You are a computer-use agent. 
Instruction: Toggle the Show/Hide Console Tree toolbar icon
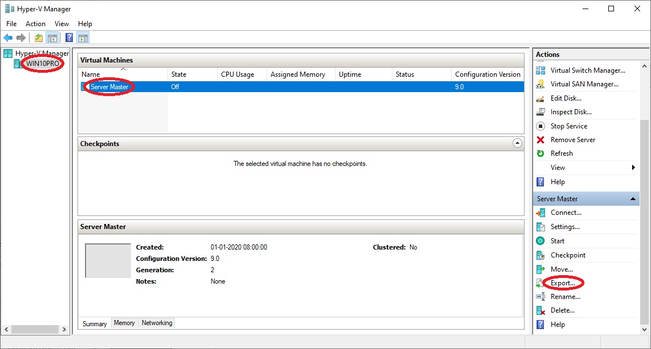pos(52,38)
